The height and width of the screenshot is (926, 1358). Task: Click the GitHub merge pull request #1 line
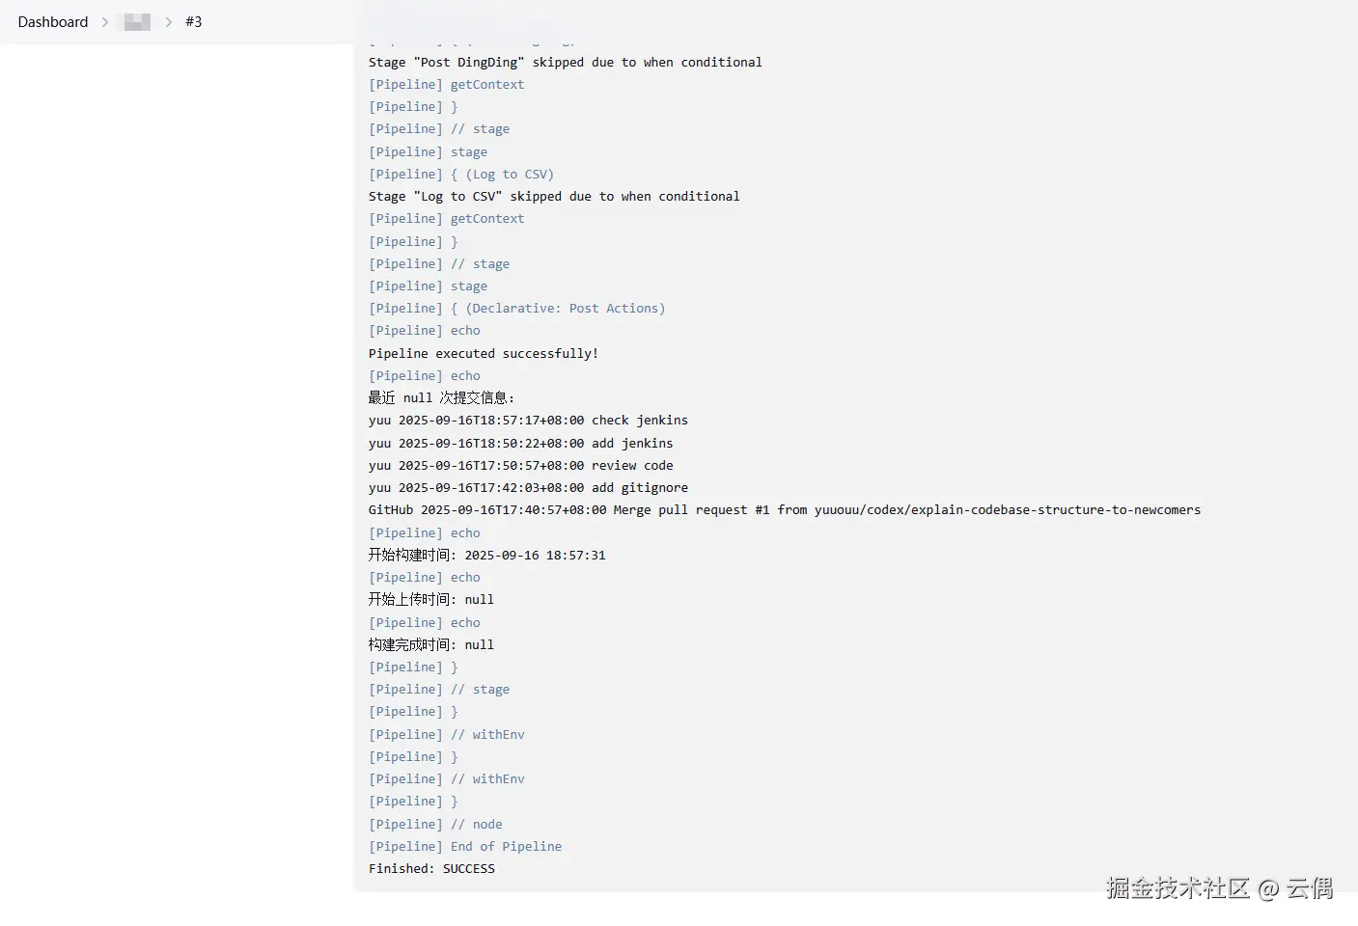click(785, 509)
